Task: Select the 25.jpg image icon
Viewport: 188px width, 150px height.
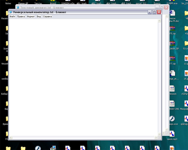Action: pyautogui.click(x=186, y=74)
